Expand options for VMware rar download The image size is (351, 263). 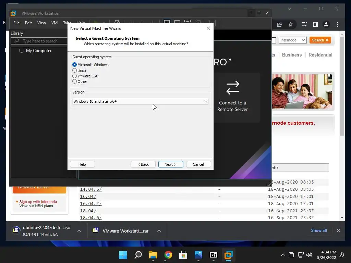click(159, 231)
